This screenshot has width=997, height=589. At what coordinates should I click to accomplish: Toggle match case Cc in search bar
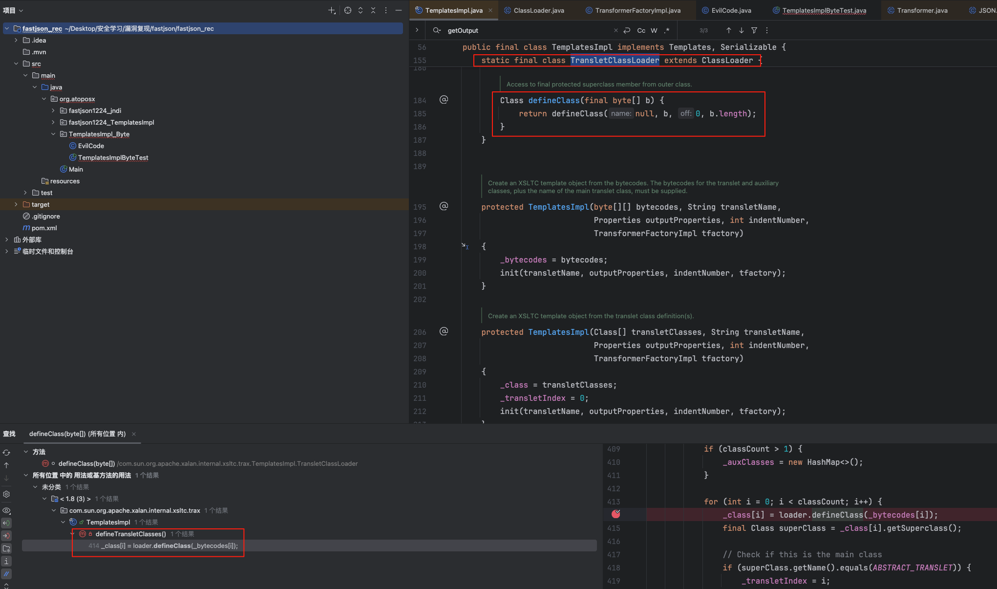coord(641,30)
